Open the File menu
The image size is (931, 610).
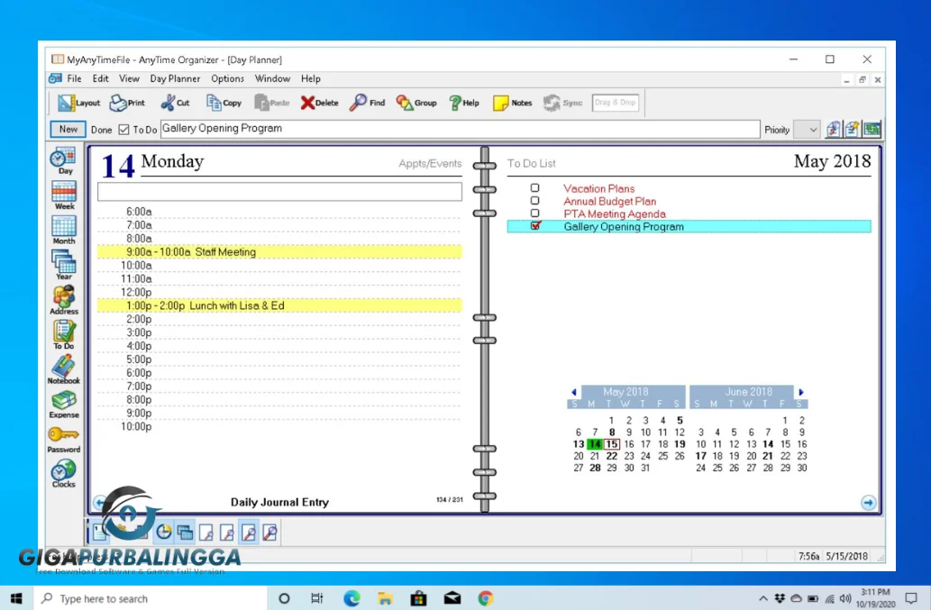[74, 78]
